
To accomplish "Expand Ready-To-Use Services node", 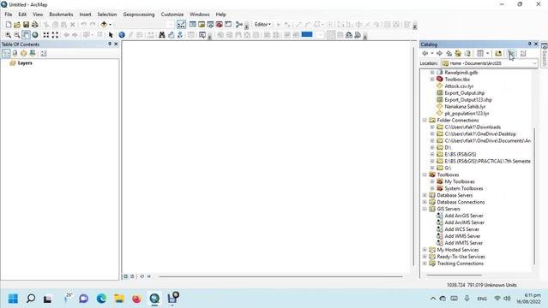I will pos(425,257).
